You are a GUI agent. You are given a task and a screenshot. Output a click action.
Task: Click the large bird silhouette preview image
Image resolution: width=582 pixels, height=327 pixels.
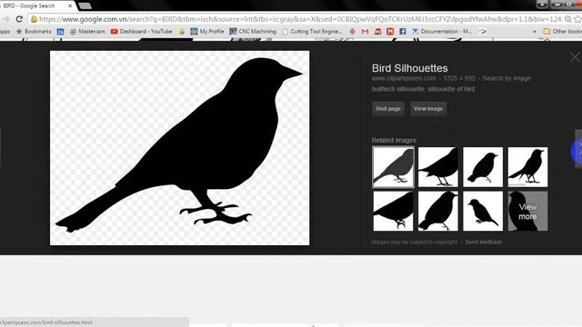point(180,148)
